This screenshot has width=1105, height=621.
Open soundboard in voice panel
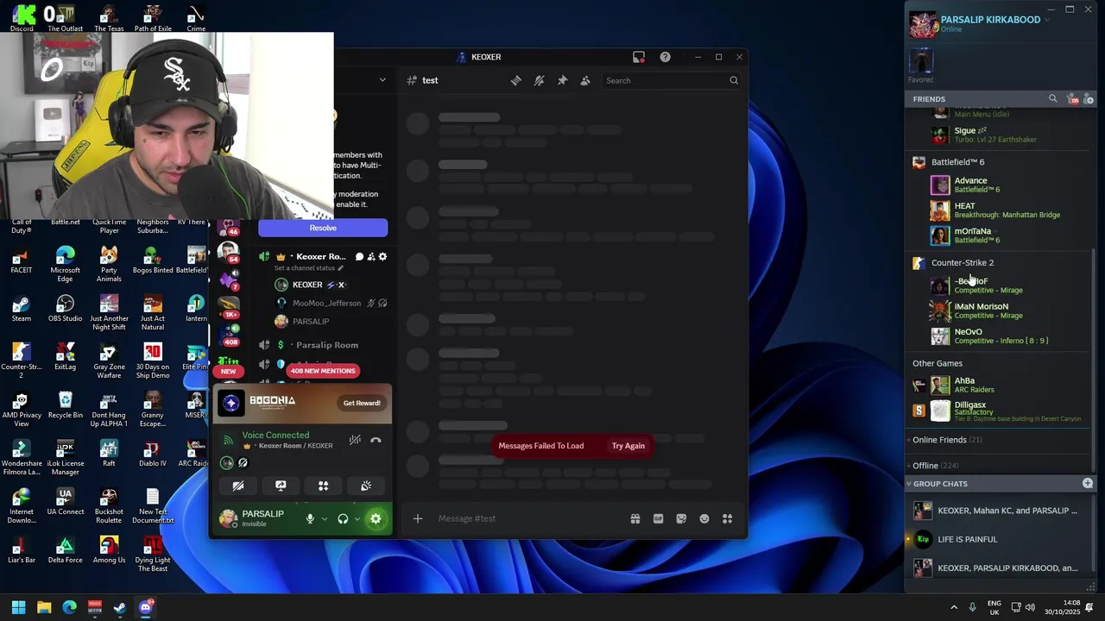tap(366, 486)
